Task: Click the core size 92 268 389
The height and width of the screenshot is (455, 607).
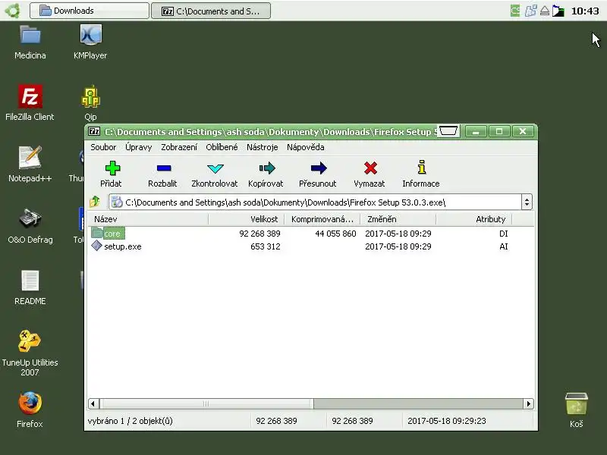Action: click(259, 234)
